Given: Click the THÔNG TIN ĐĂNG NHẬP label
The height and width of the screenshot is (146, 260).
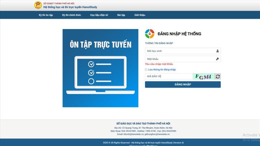Looking at the screenshot, I should (x=159, y=43).
